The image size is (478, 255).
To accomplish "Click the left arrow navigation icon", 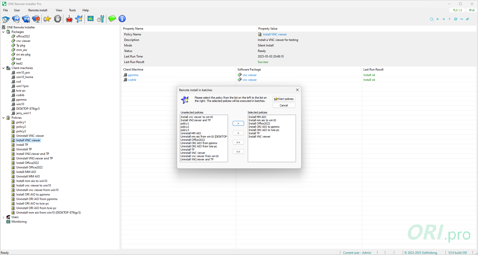I will pos(438,19).
